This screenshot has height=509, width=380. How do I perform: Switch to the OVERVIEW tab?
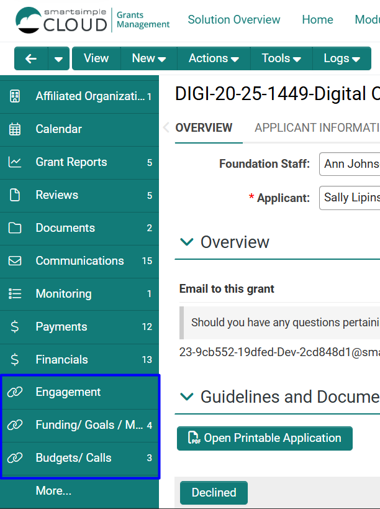pyautogui.click(x=204, y=128)
